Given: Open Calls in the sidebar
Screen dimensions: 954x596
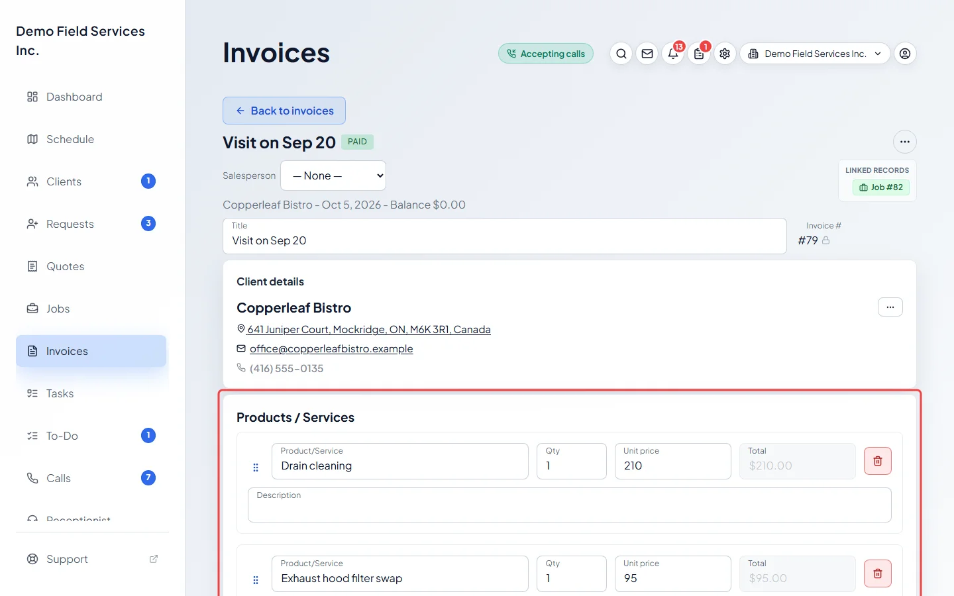Looking at the screenshot, I should [x=91, y=478].
